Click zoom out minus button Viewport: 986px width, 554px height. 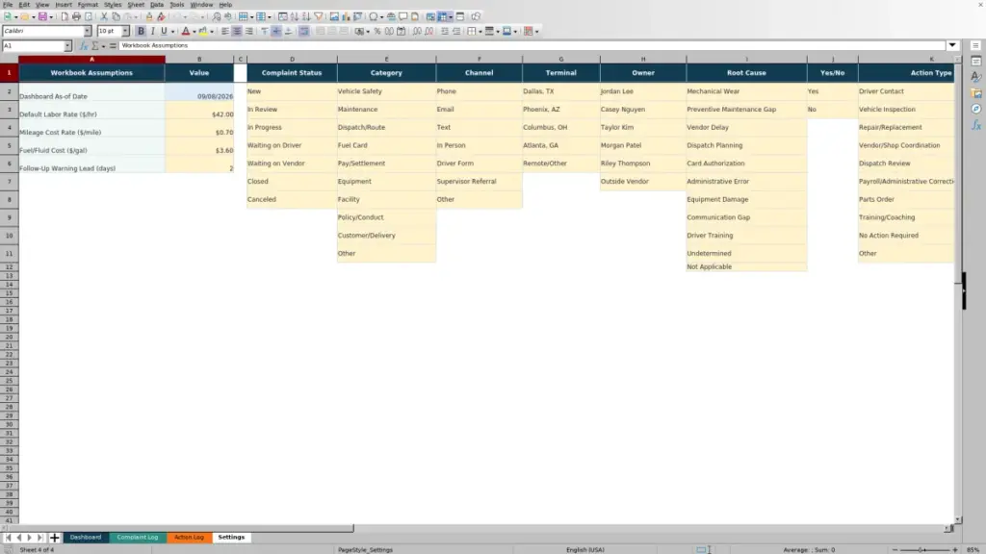point(895,549)
